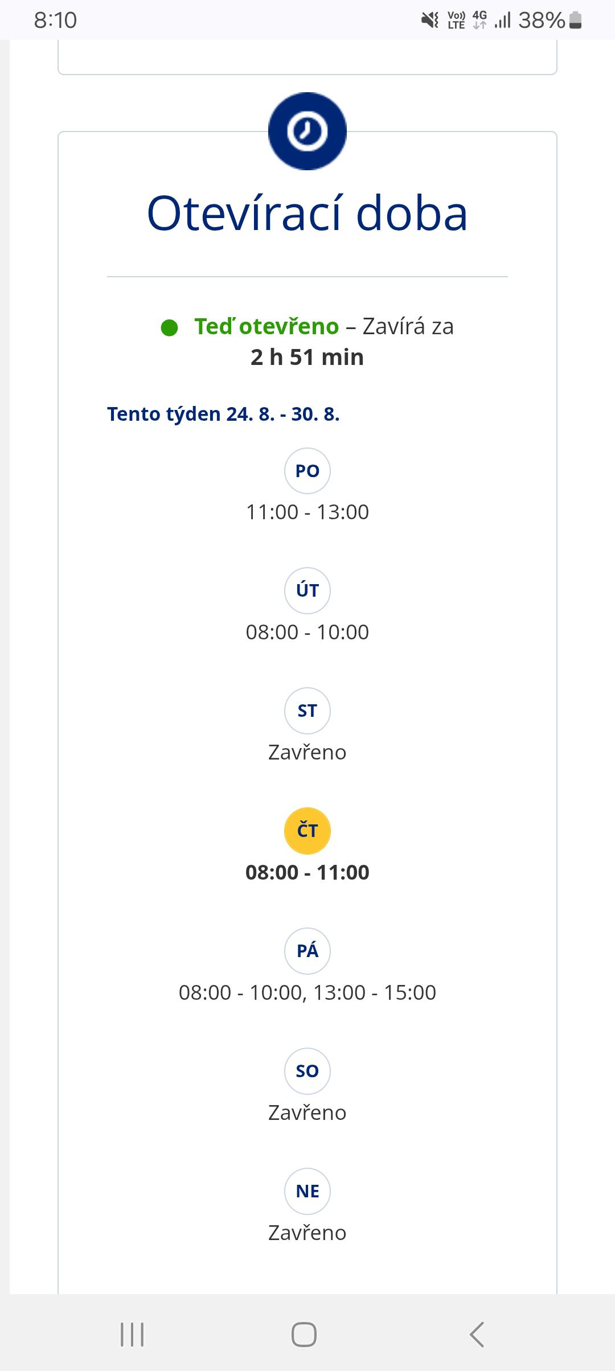Select the ST day circle
The image size is (615, 1371).
[x=307, y=711]
